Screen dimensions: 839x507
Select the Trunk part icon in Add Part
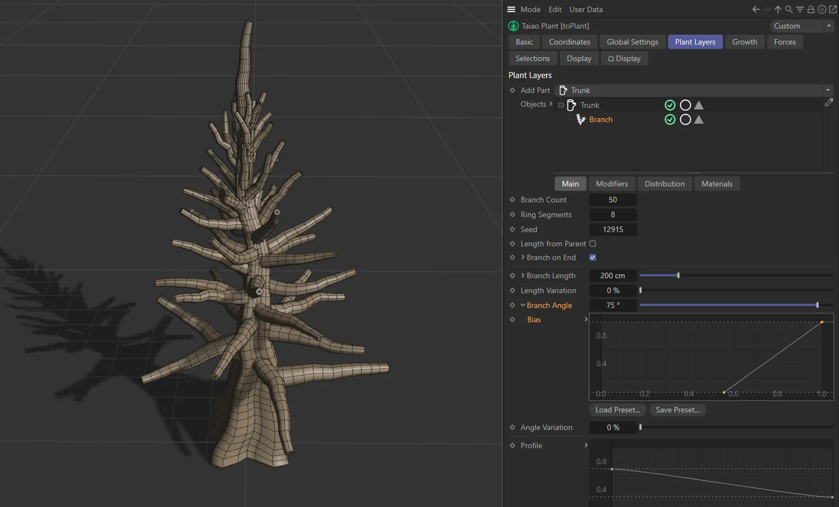562,90
